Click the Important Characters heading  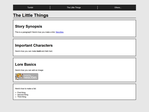pyautogui.click(x=34, y=45)
